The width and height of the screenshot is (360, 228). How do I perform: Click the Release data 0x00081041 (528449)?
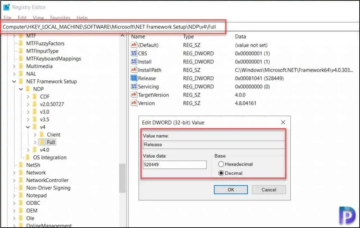259,78
